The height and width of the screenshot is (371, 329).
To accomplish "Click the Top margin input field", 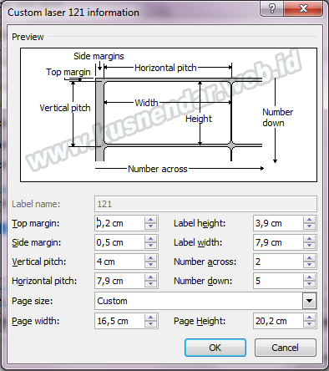I will [x=119, y=223].
